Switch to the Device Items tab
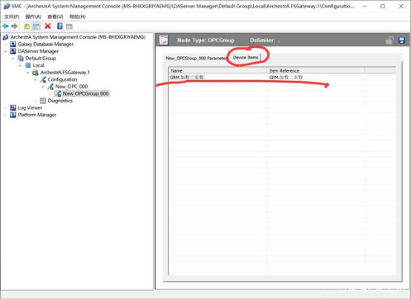The image size is (411, 299). [246, 57]
